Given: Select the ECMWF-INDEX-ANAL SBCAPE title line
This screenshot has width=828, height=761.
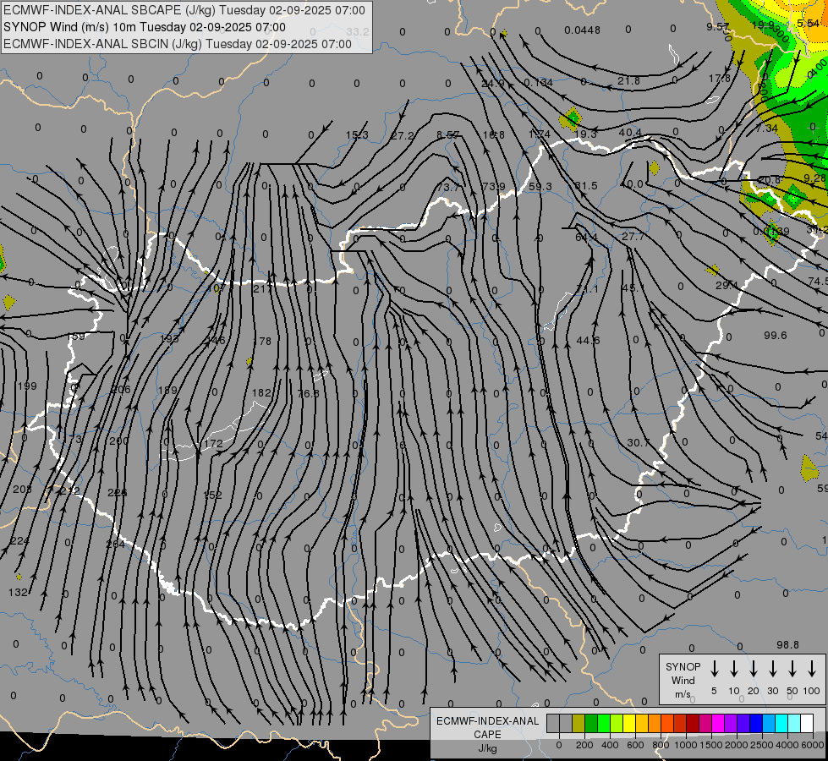Looking at the screenshot, I should click(x=184, y=10).
